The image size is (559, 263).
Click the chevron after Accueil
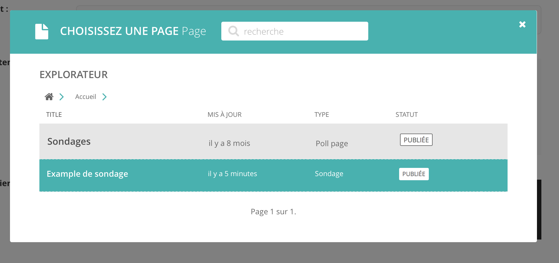tap(104, 97)
